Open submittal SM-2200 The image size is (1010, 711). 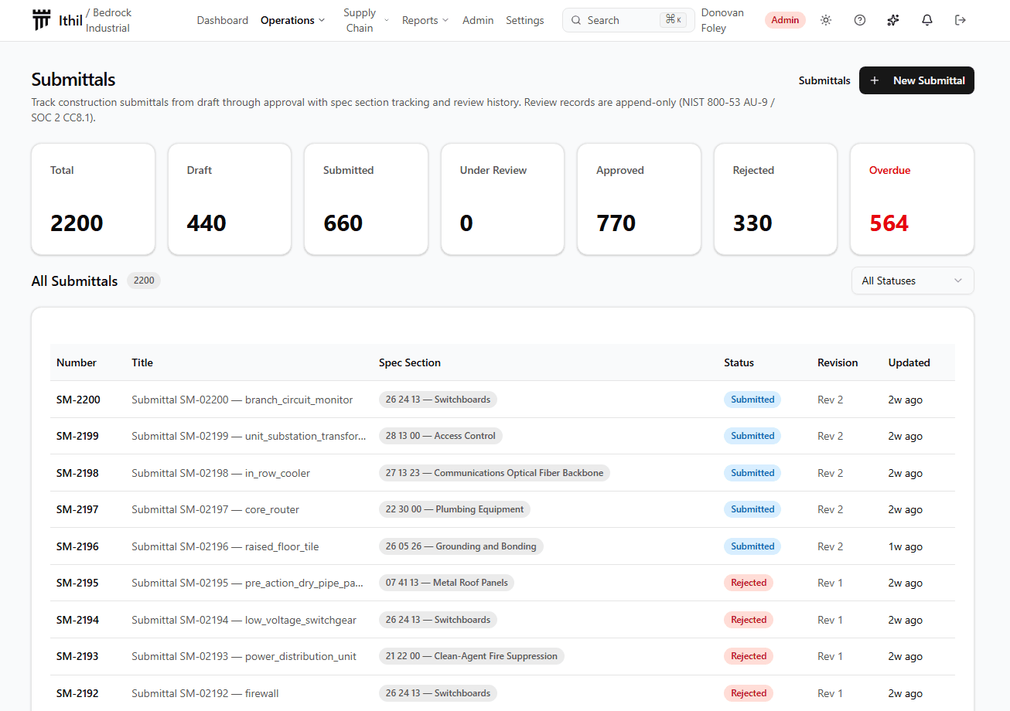click(78, 400)
